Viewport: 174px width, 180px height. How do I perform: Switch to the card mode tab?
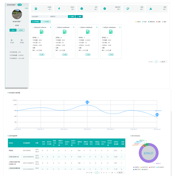tap(35, 21)
